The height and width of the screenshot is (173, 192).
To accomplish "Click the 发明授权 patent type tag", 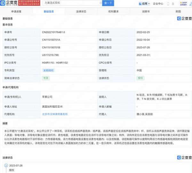I will point(48,70).
